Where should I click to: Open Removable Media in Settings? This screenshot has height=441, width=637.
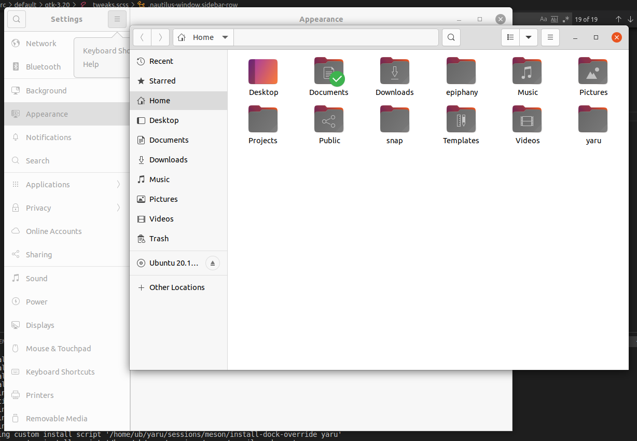[67, 419]
